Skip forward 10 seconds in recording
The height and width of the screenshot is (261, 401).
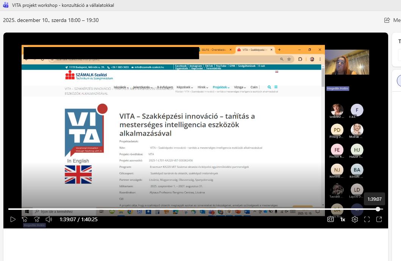coord(37,219)
